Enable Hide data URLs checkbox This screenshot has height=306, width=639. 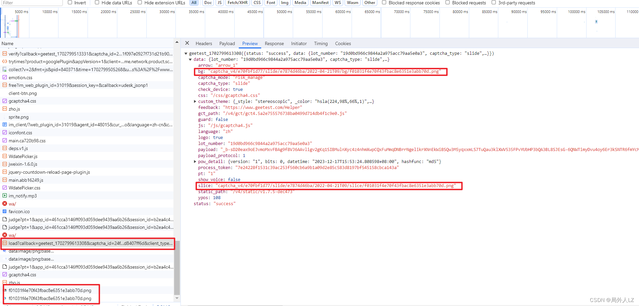point(97,2)
